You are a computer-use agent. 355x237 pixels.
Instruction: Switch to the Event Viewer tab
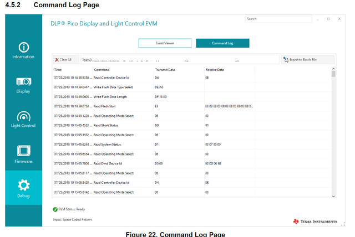(x=165, y=43)
